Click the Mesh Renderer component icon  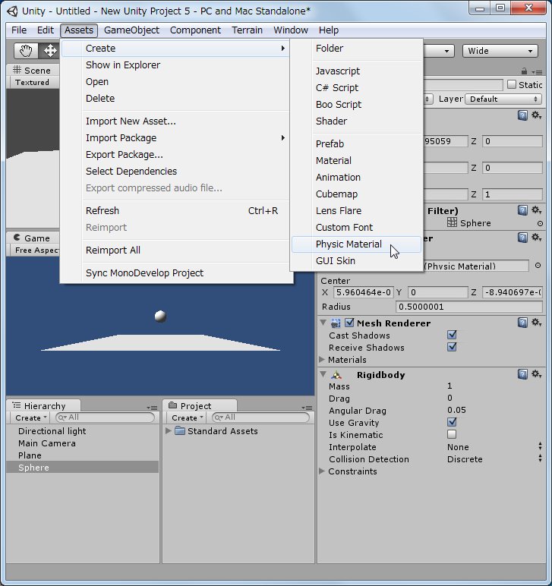click(336, 323)
